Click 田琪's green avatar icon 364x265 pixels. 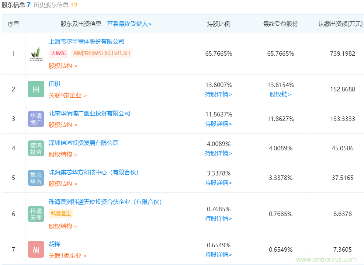35,89
